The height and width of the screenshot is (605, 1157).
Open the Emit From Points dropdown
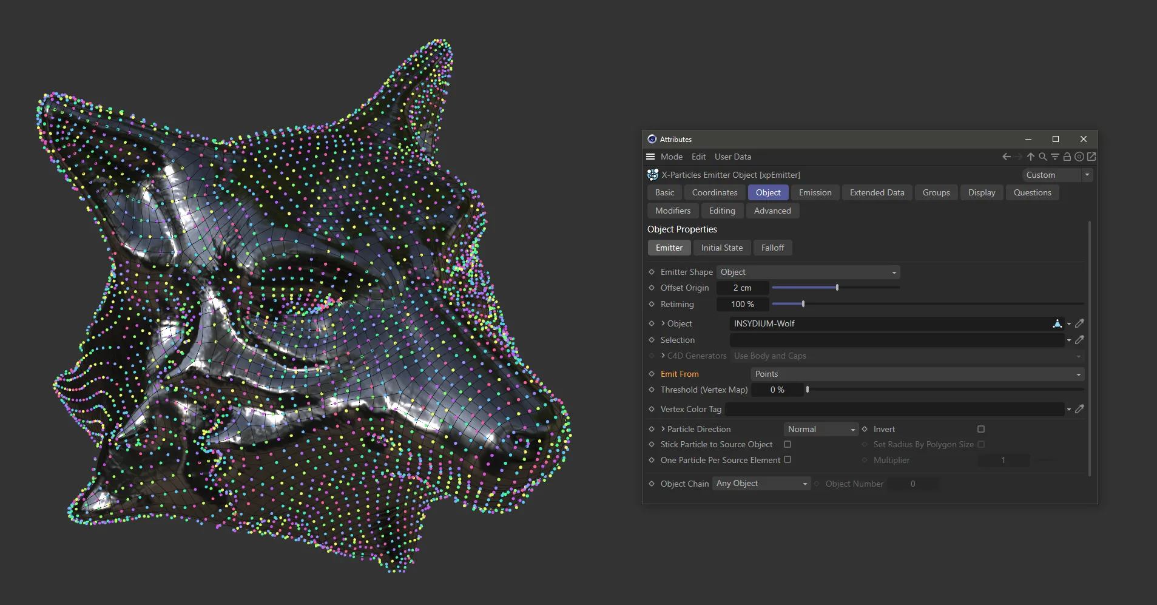pyautogui.click(x=917, y=374)
